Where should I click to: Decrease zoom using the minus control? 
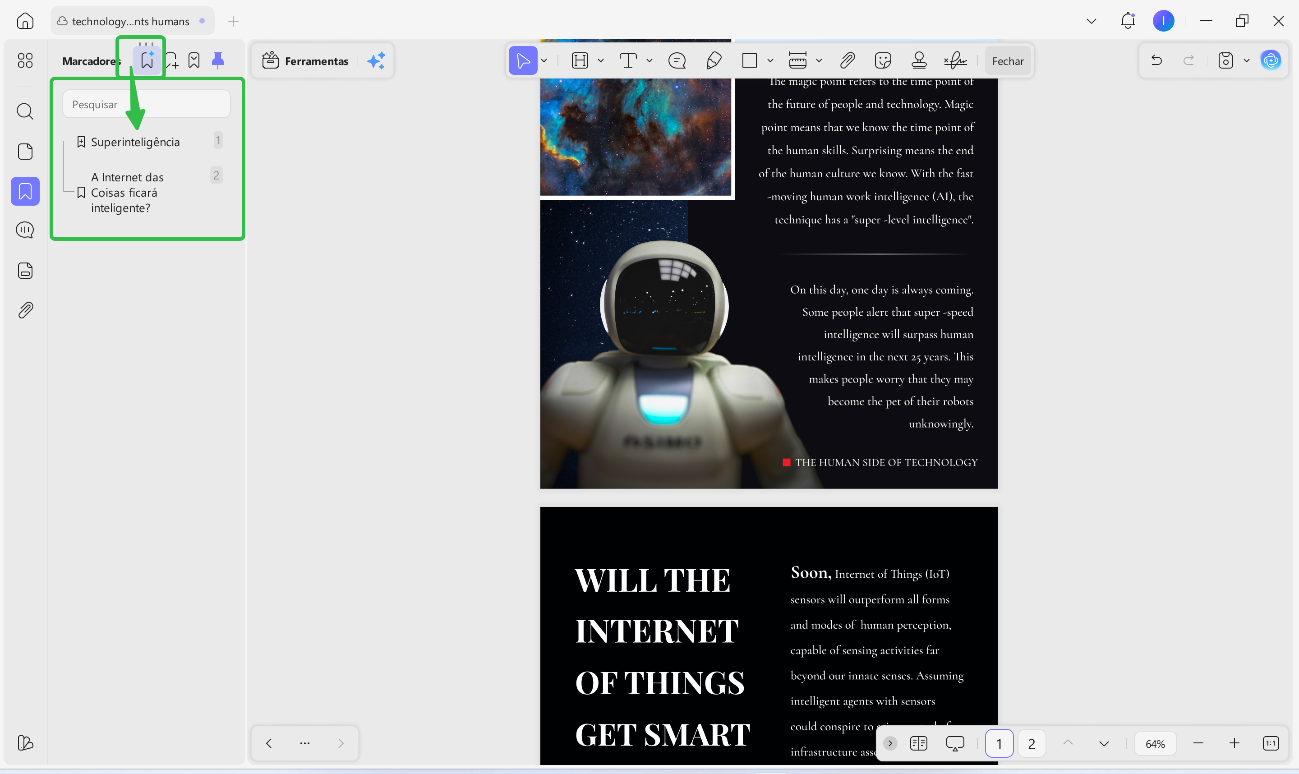(x=1198, y=743)
